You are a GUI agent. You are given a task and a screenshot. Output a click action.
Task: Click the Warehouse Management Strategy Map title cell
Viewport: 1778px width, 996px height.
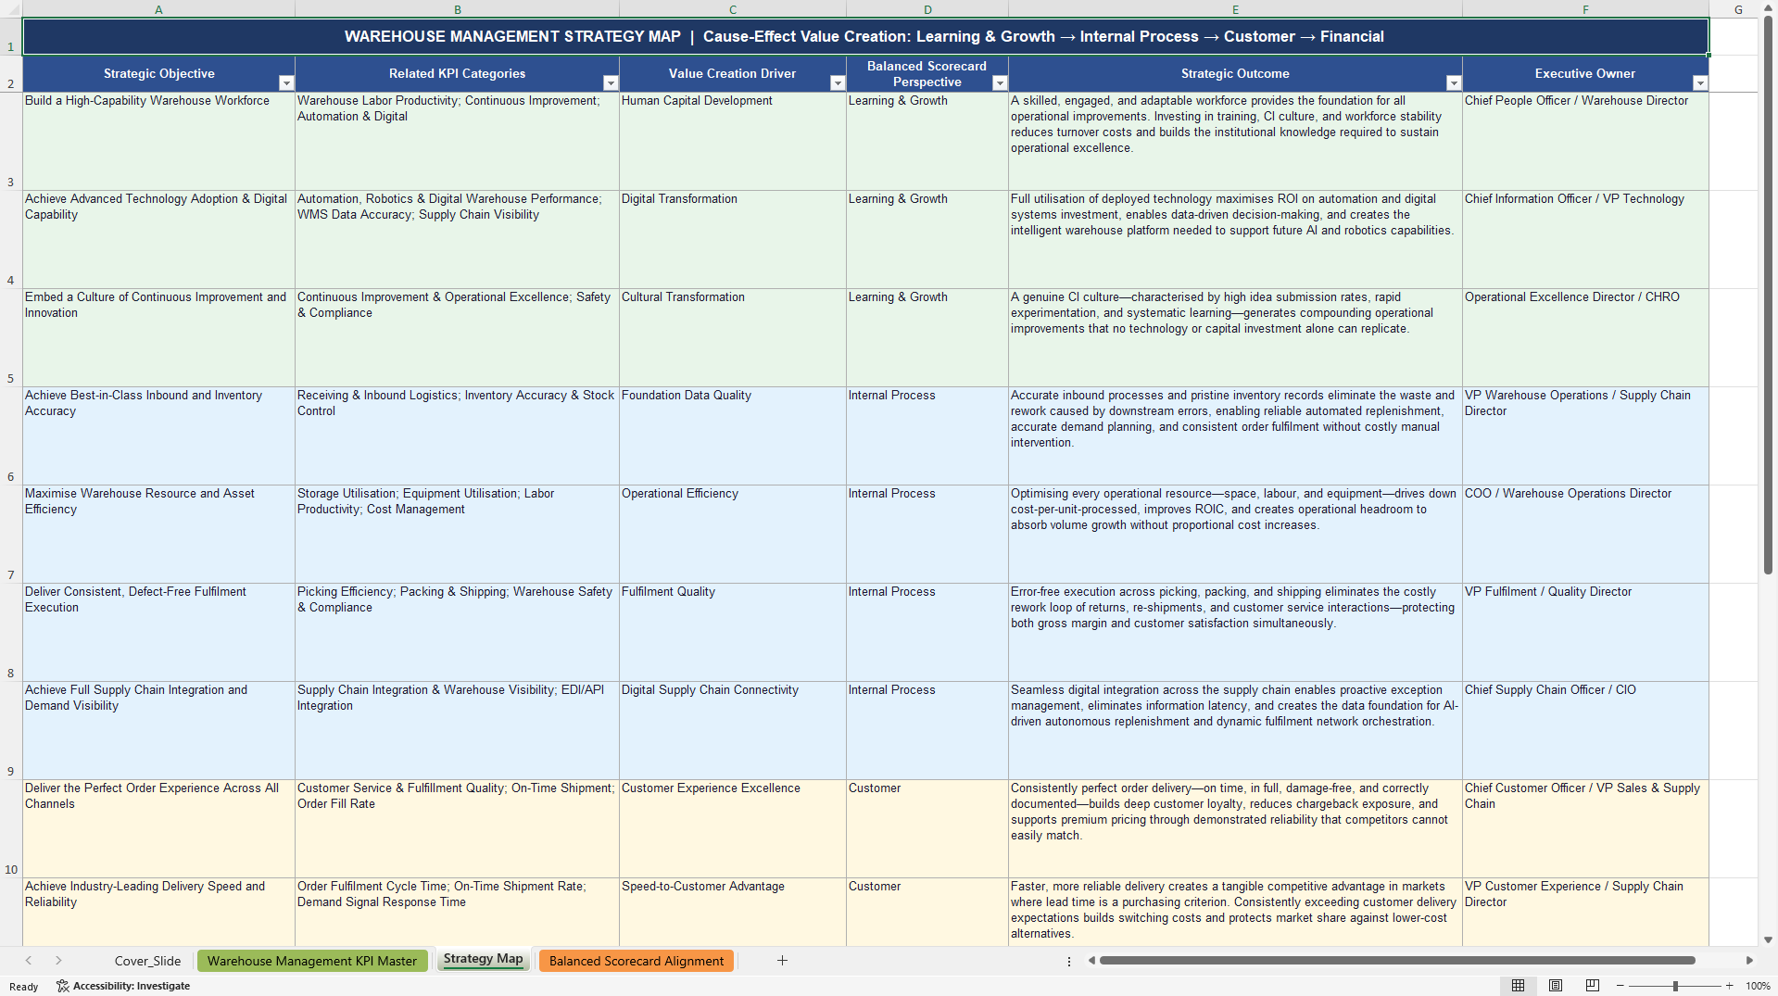pos(865,36)
